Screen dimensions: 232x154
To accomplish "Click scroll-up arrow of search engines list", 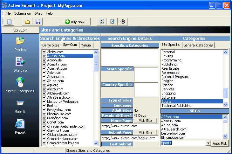I will click(96, 52).
